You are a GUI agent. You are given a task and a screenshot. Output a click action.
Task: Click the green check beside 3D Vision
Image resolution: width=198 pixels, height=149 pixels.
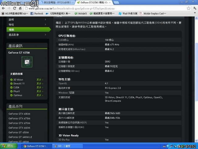point(11,80)
